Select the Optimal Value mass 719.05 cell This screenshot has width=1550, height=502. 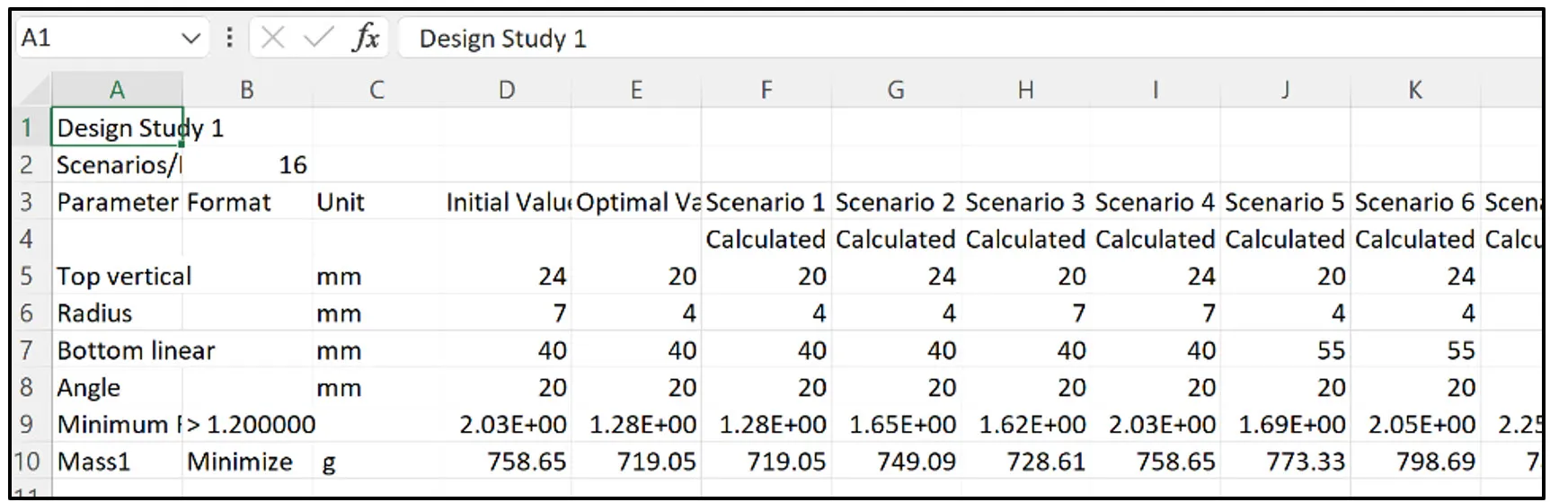636,462
